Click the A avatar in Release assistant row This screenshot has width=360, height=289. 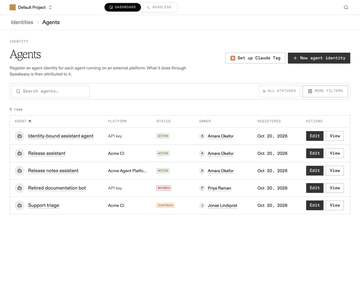tap(202, 153)
